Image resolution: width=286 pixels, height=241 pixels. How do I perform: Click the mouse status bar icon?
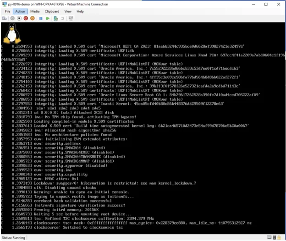pyautogui.click(x=275, y=237)
